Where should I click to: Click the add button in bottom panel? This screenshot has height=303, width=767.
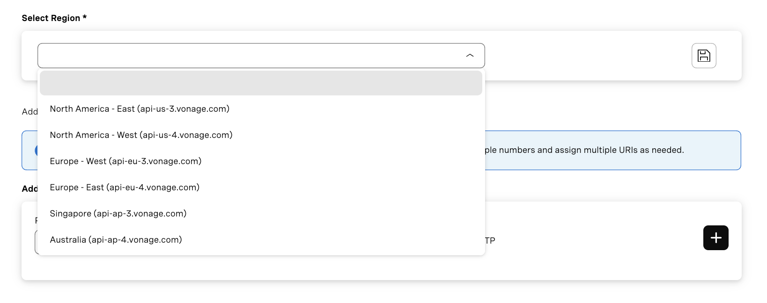pos(715,238)
